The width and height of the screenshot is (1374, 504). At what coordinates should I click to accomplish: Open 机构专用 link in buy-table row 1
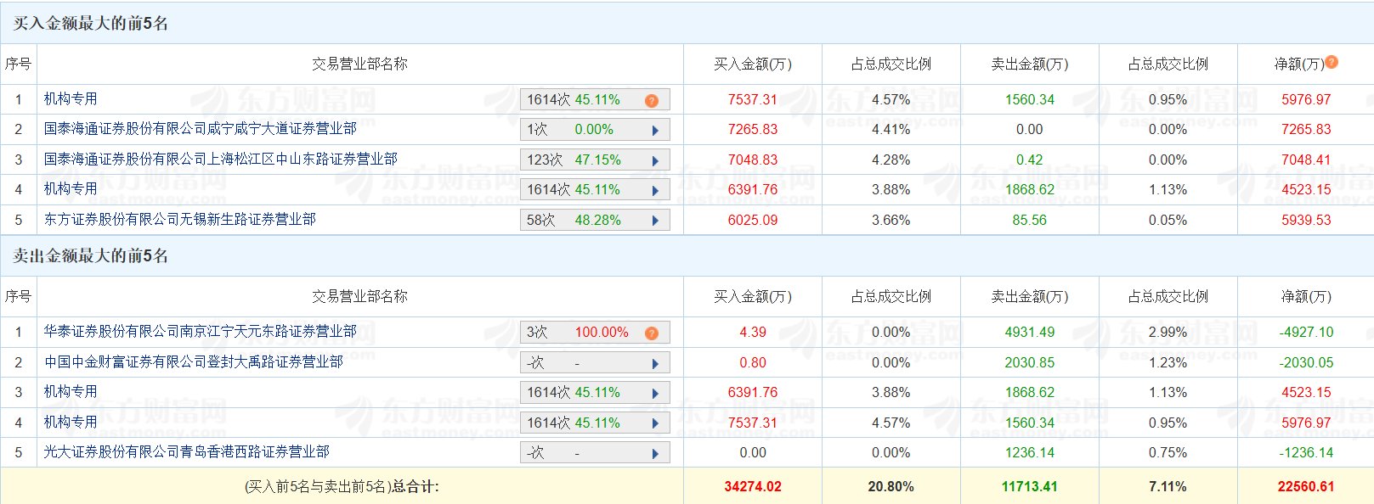(71, 99)
